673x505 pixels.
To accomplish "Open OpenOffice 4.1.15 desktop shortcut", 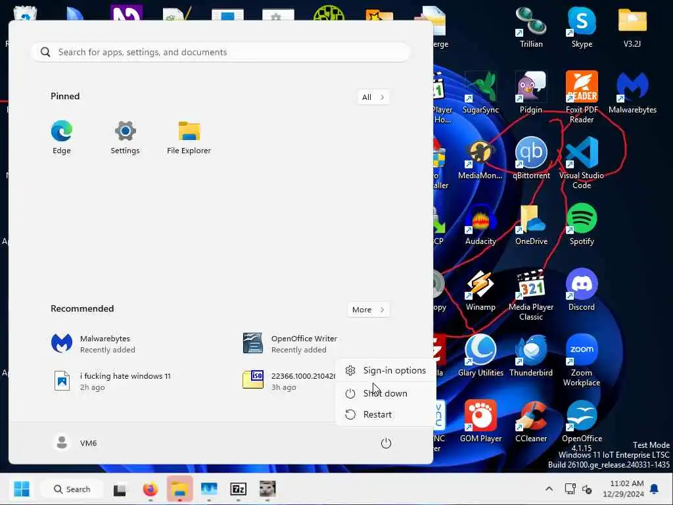I will 582,426.
